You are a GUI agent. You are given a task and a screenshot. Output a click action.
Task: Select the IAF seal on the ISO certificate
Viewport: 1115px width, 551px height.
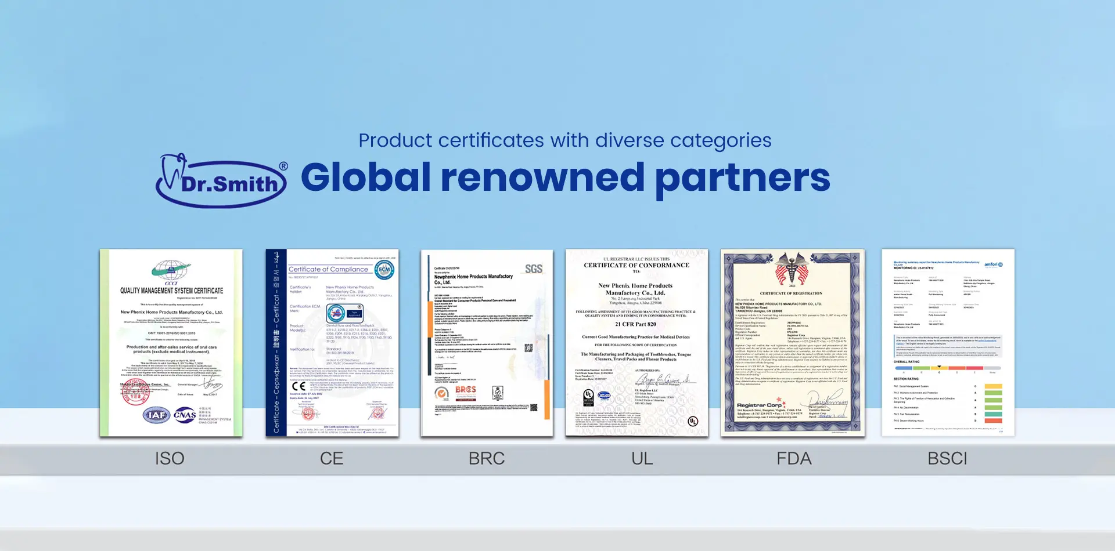[156, 416]
